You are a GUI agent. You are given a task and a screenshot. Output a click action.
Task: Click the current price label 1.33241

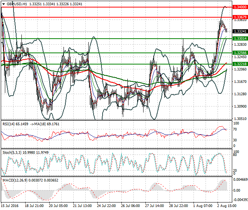[240, 31]
